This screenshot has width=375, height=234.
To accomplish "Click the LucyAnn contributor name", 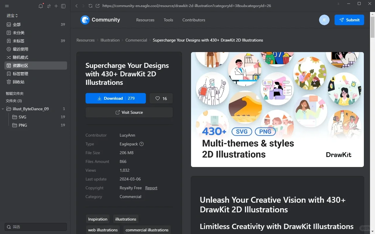I will [127, 135].
